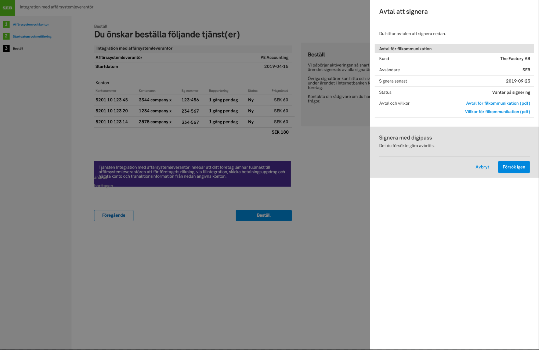This screenshot has height=350, width=539.
Task: Go to Startdatum och notifiering step
Action: pos(32,36)
